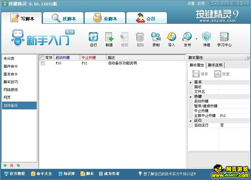
Task: Click the red X delete category icon
Action: pos(12,165)
